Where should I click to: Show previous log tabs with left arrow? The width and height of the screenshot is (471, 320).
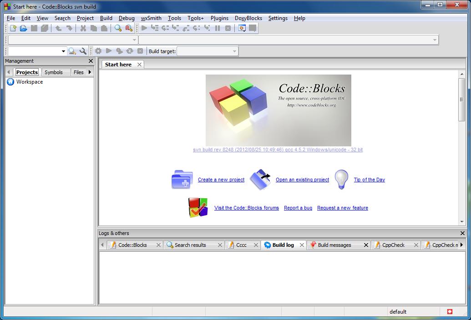pos(102,245)
